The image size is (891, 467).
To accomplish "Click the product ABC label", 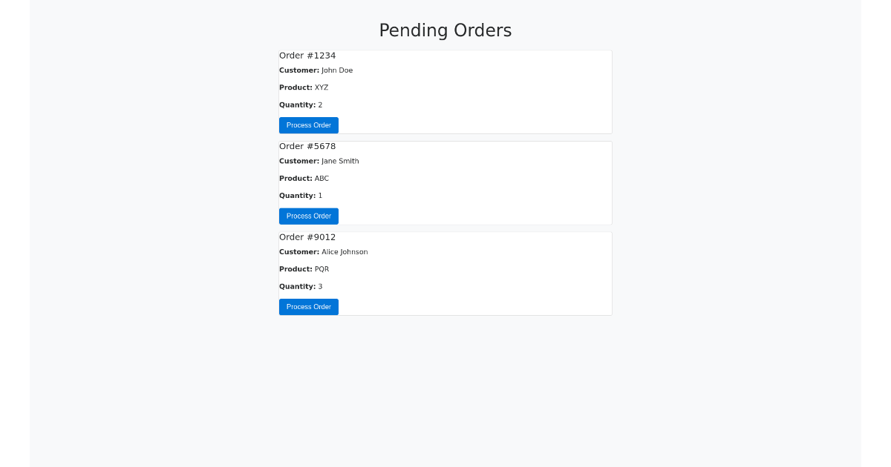I will pos(322,178).
